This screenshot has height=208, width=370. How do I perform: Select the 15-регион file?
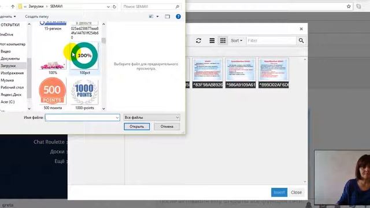click(x=53, y=26)
